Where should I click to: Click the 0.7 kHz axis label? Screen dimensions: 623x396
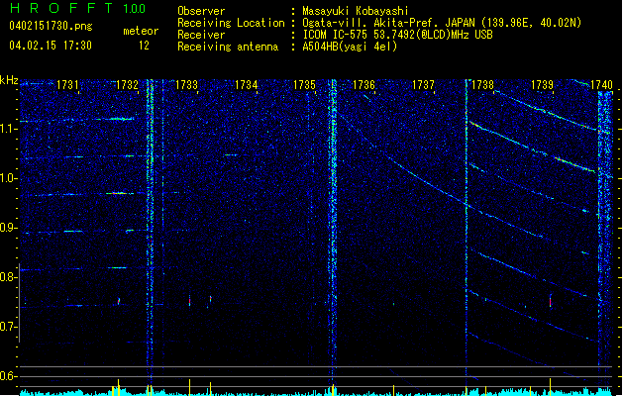[9, 327]
